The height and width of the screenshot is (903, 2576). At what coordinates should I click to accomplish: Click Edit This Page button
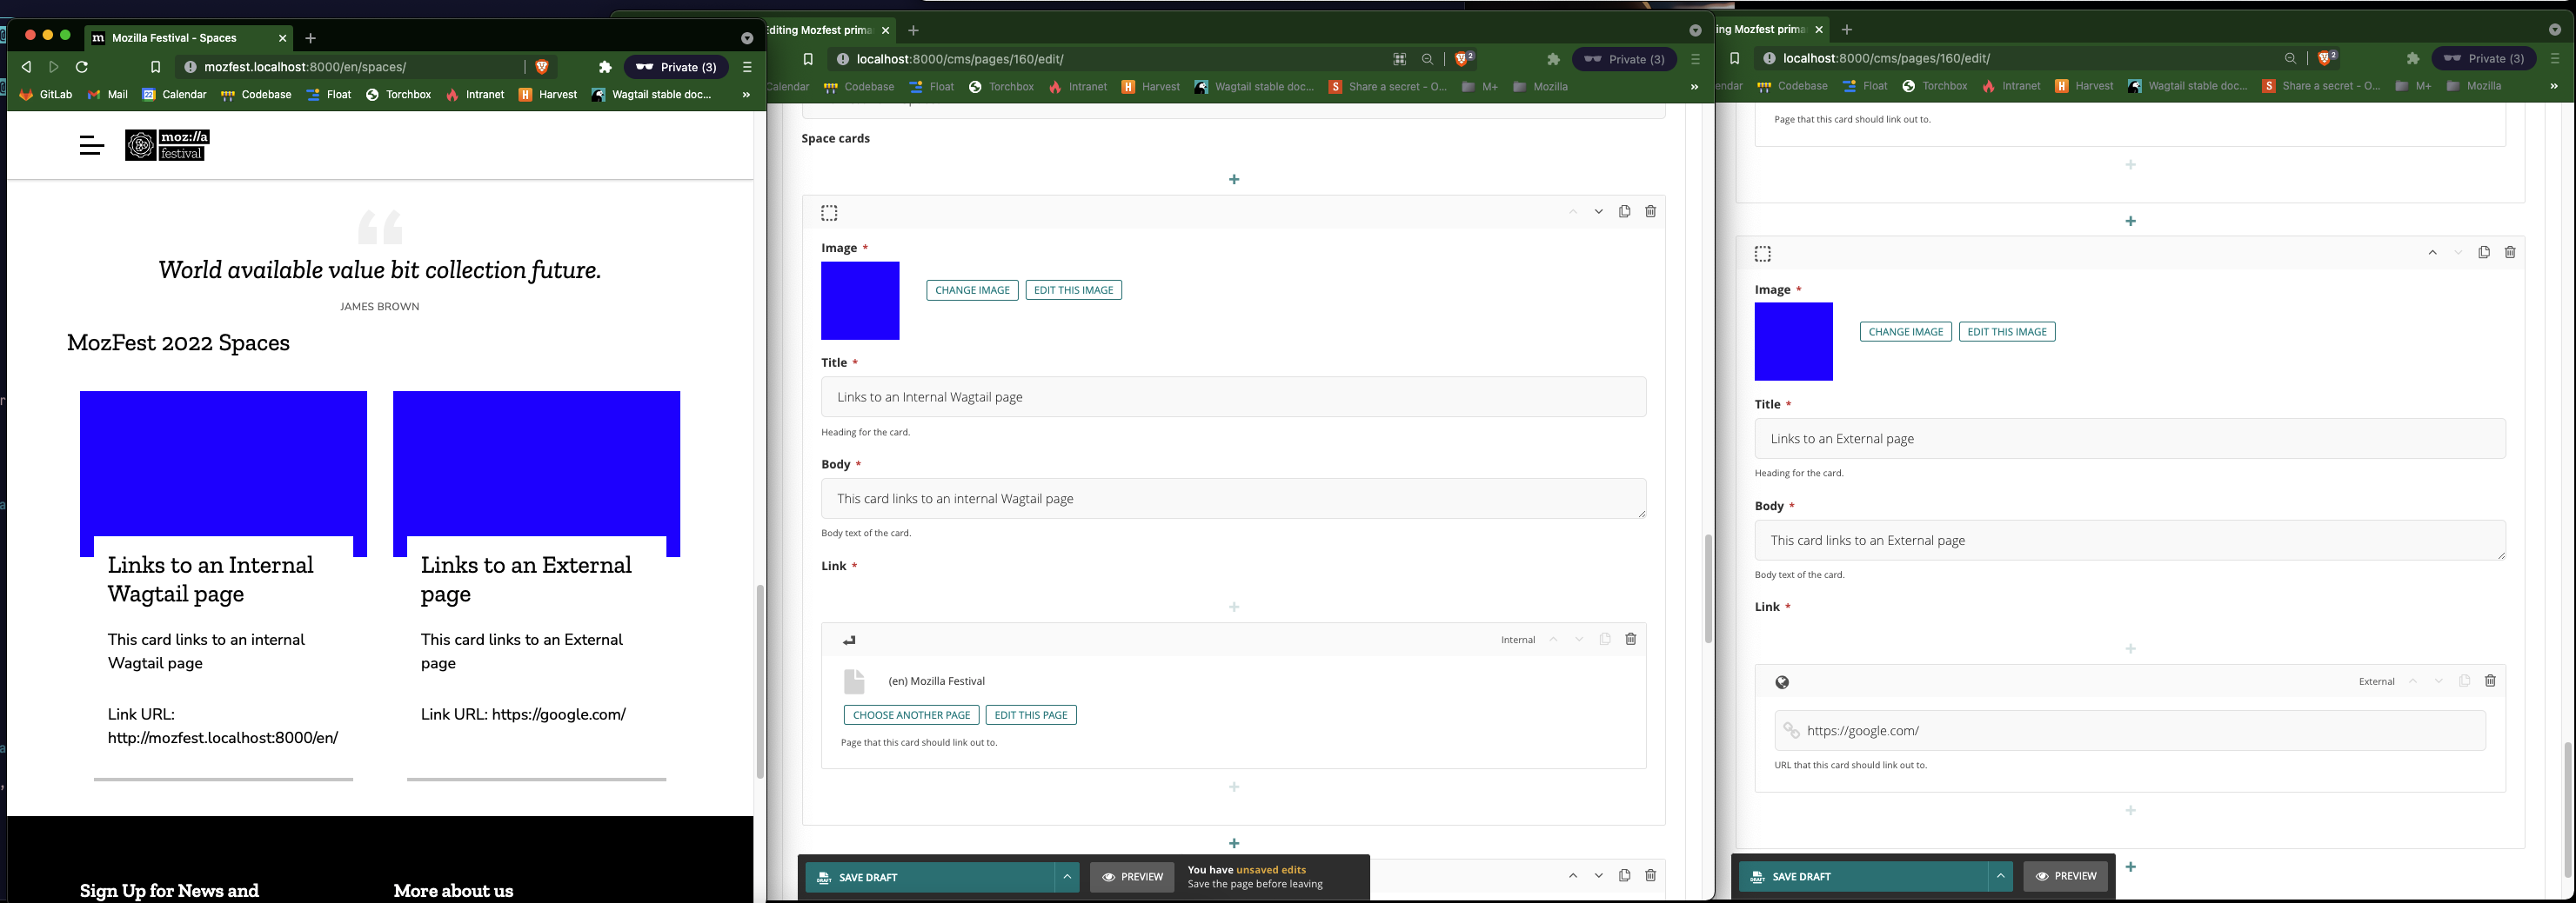pos(1031,715)
